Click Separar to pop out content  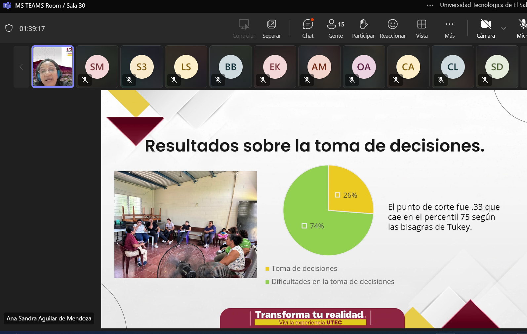[271, 28]
